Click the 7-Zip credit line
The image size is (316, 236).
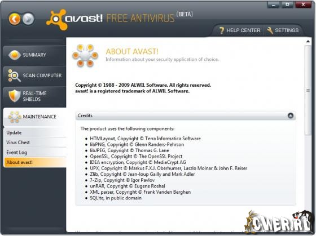tap(122, 180)
